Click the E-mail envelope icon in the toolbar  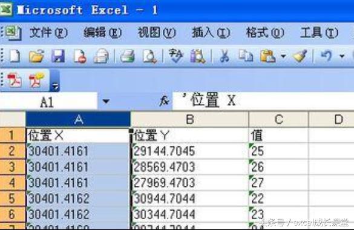point(101,56)
